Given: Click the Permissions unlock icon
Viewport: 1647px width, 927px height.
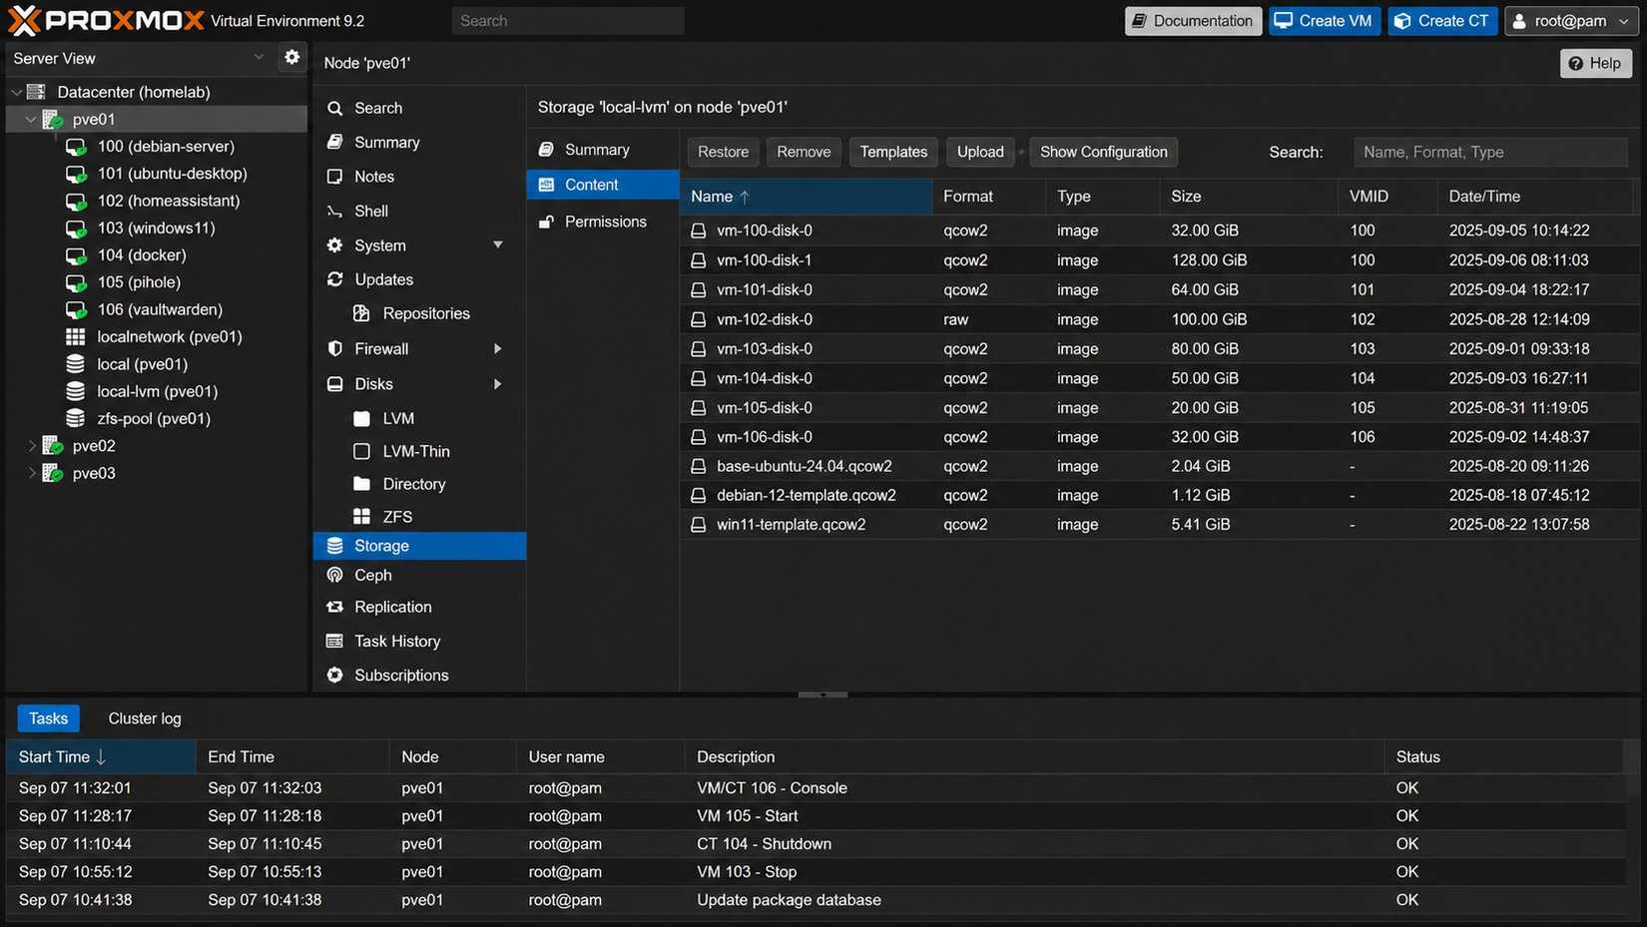Looking at the screenshot, I should [546, 222].
